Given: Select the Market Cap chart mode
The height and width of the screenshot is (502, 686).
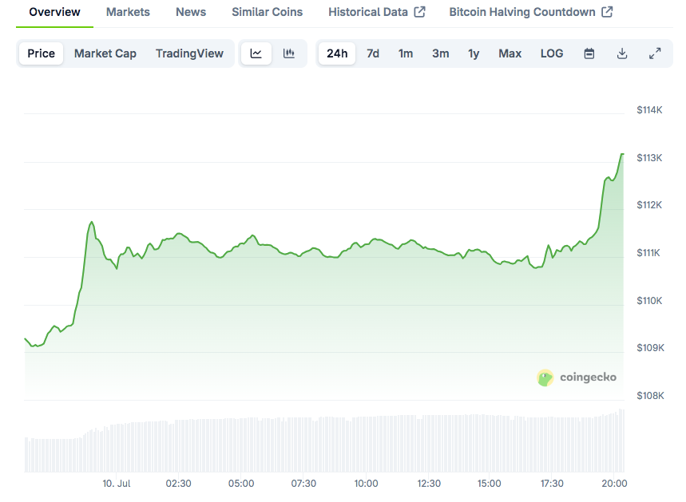Looking at the screenshot, I should point(105,53).
